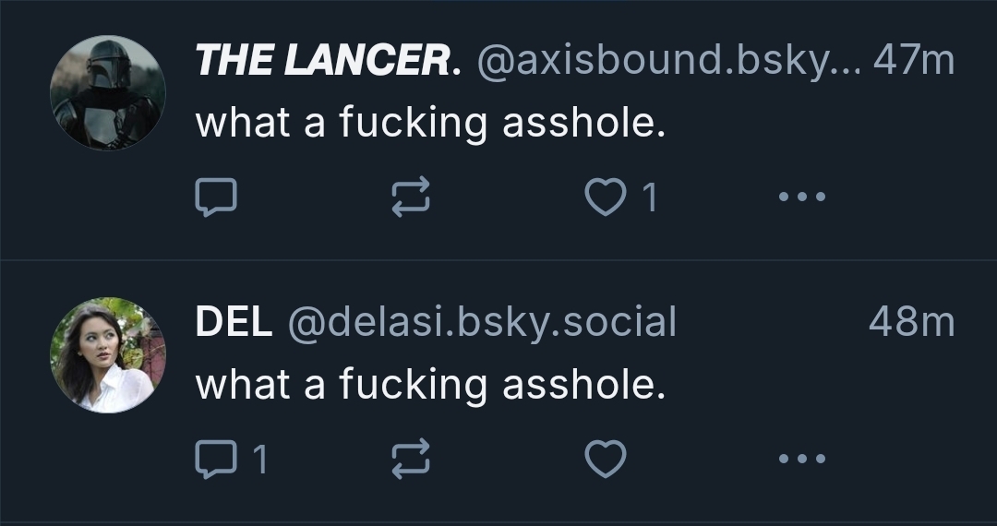Repost THE LANCER's post
Viewport: 997px width, 526px height.
click(x=410, y=197)
